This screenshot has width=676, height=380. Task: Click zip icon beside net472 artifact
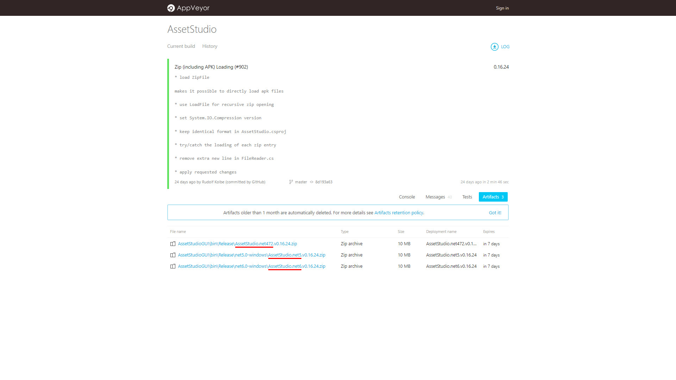(173, 244)
